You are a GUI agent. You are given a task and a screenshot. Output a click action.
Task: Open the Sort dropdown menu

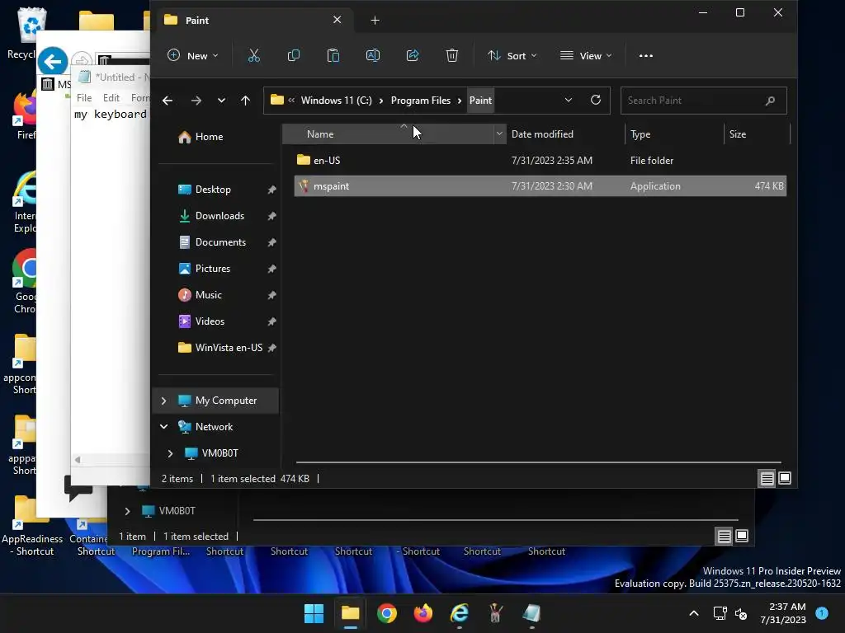[x=512, y=55]
